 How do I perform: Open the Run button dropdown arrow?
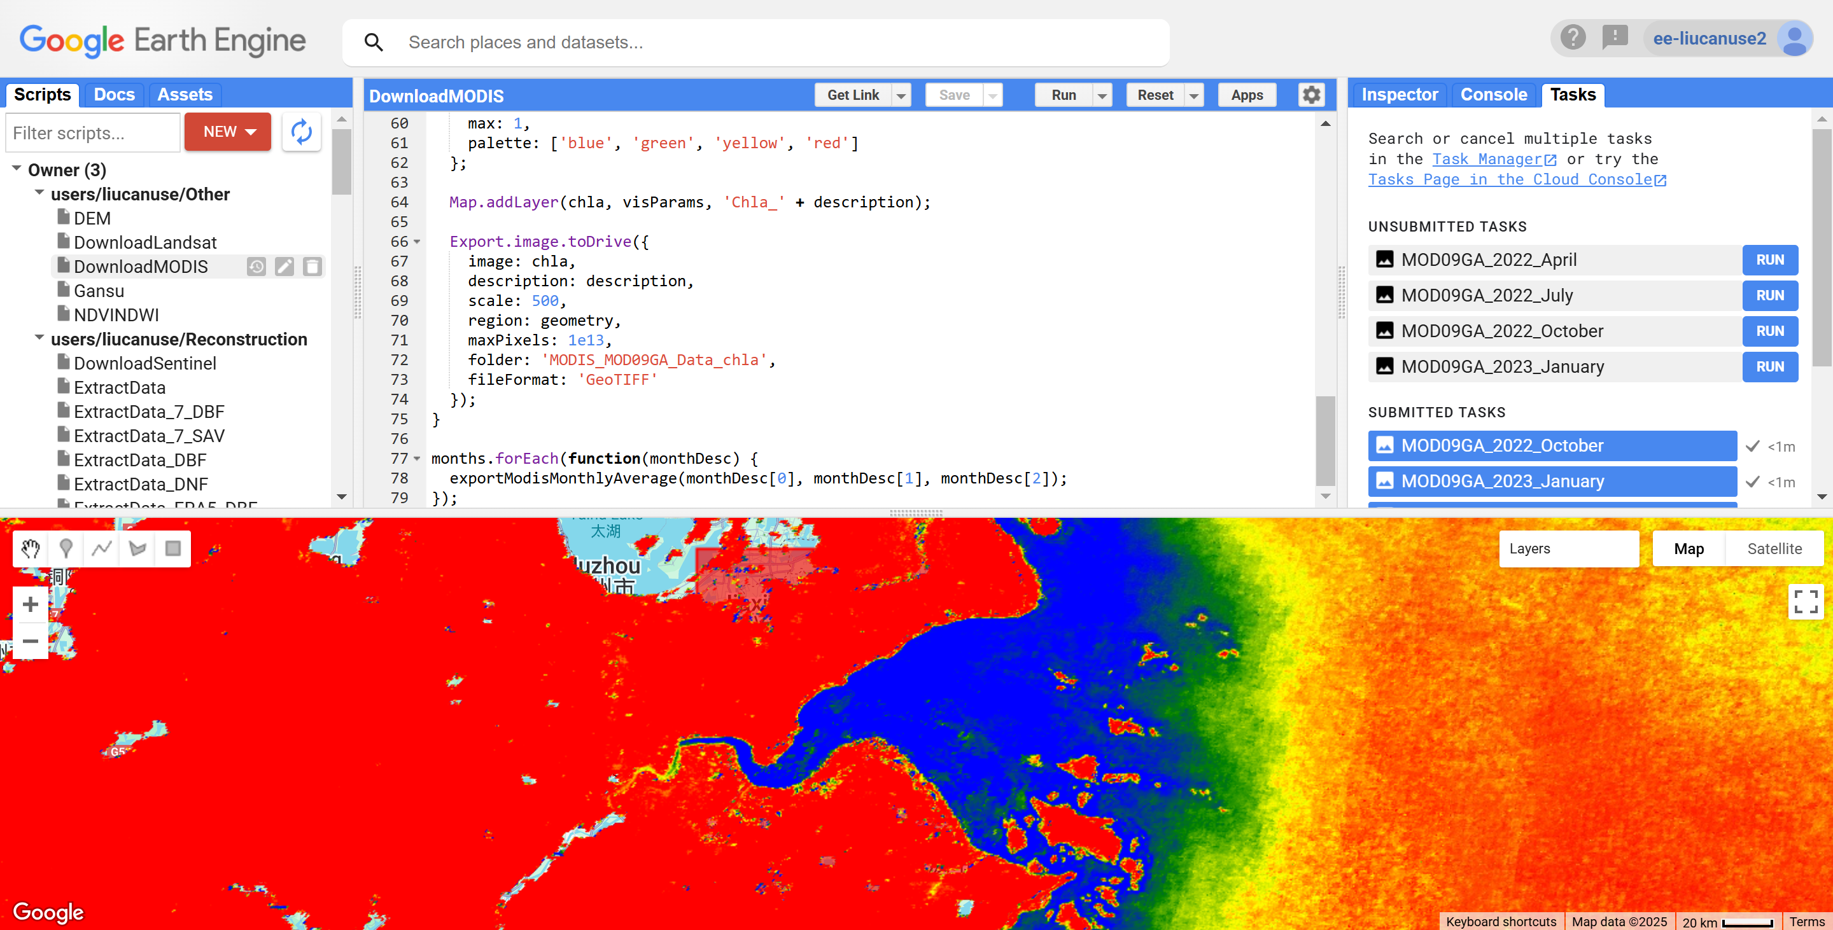(1102, 95)
